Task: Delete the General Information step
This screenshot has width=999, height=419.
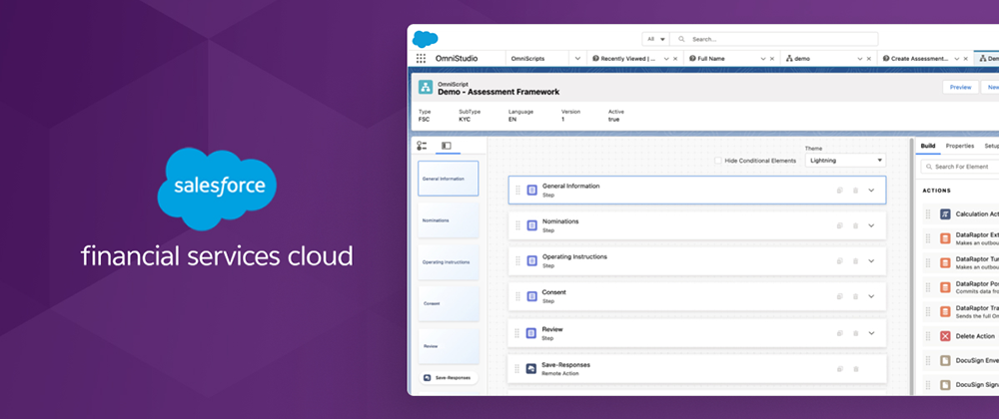Action: [856, 191]
